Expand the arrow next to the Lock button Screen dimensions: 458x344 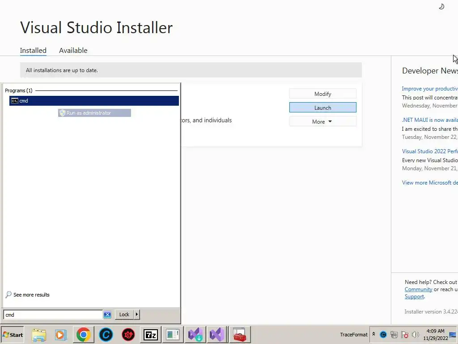[137, 314]
